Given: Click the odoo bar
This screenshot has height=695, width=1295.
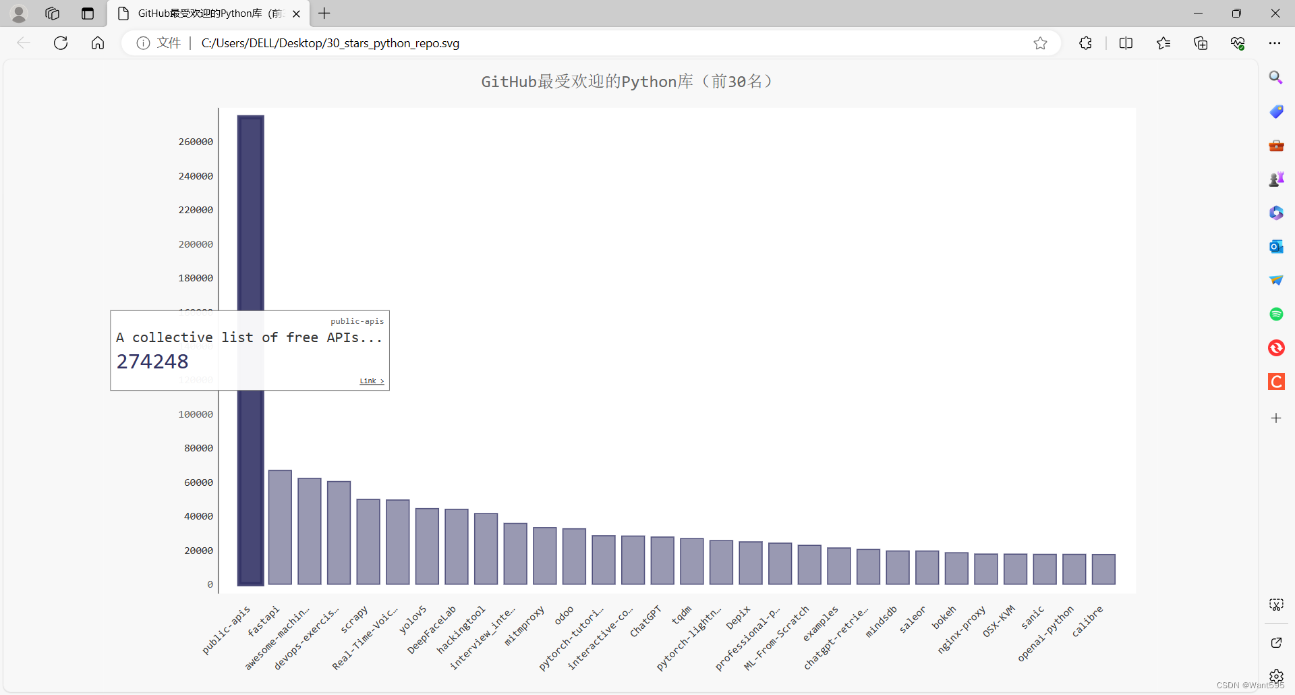Looking at the screenshot, I should 574,557.
